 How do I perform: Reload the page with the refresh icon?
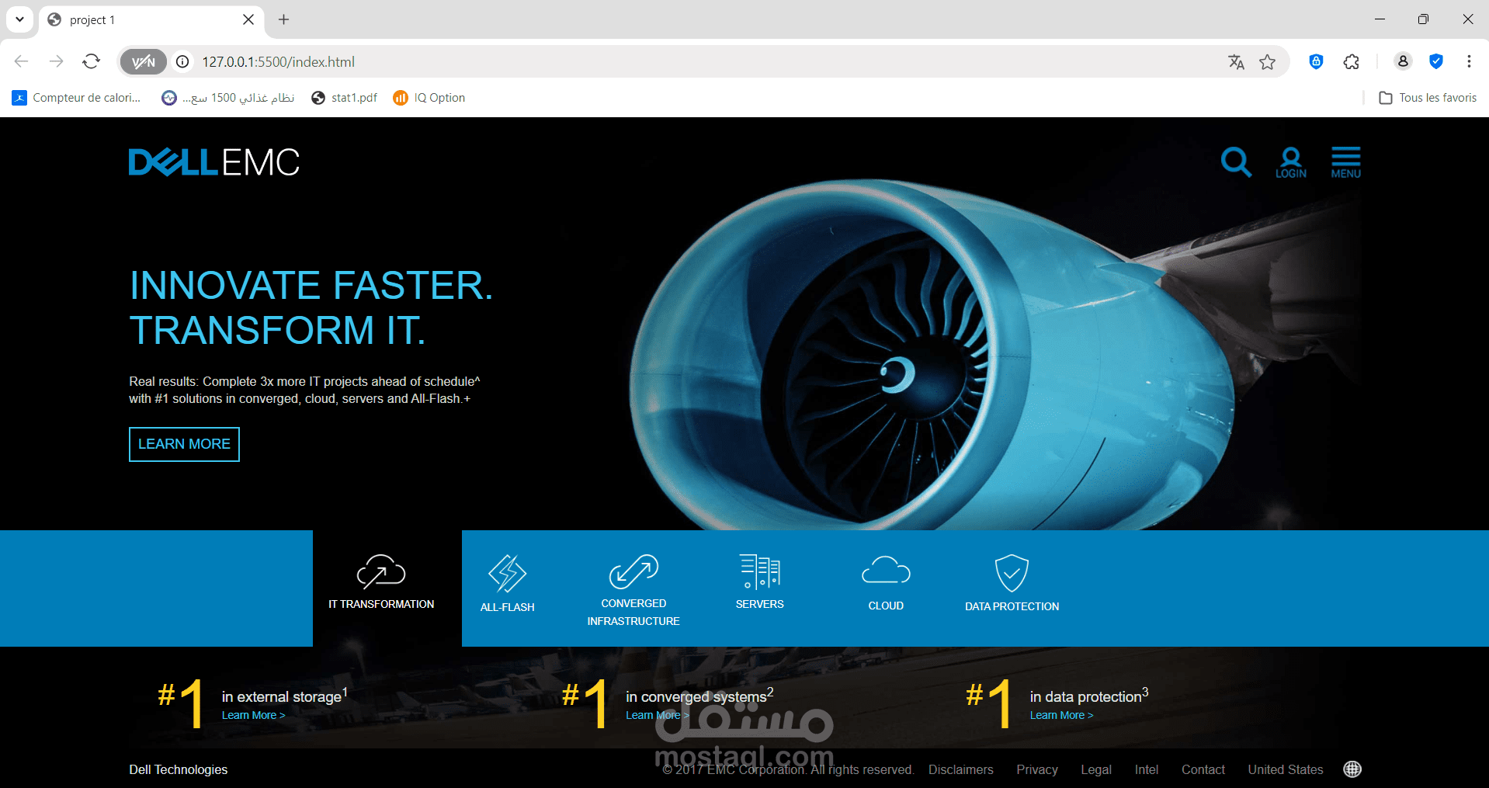pyautogui.click(x=92, y=61)
